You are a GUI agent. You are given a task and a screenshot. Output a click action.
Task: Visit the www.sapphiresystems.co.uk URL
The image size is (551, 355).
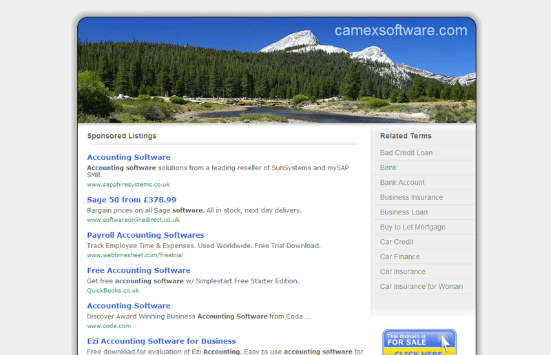[x=128, y=185]
